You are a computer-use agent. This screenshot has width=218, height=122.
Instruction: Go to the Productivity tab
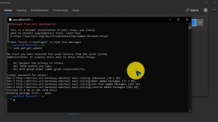(60, 10)
